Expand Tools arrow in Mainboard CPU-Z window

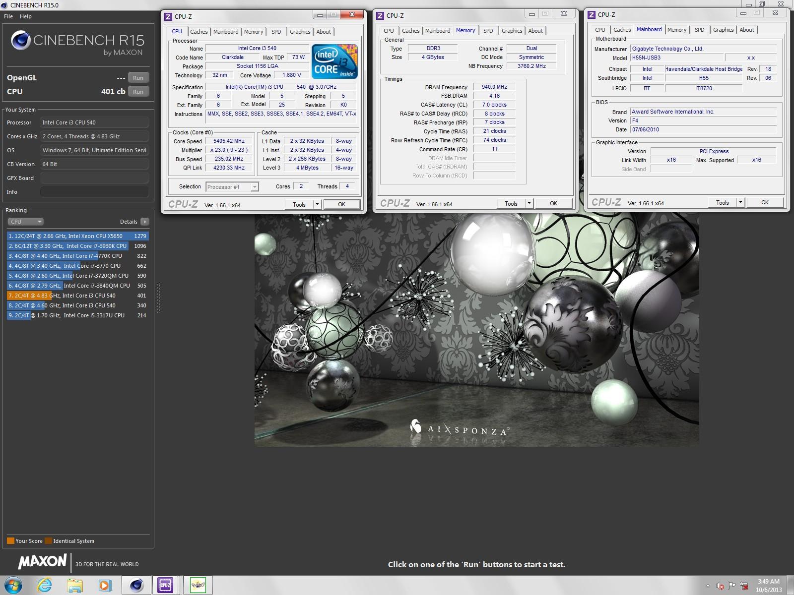coord(741,202)
